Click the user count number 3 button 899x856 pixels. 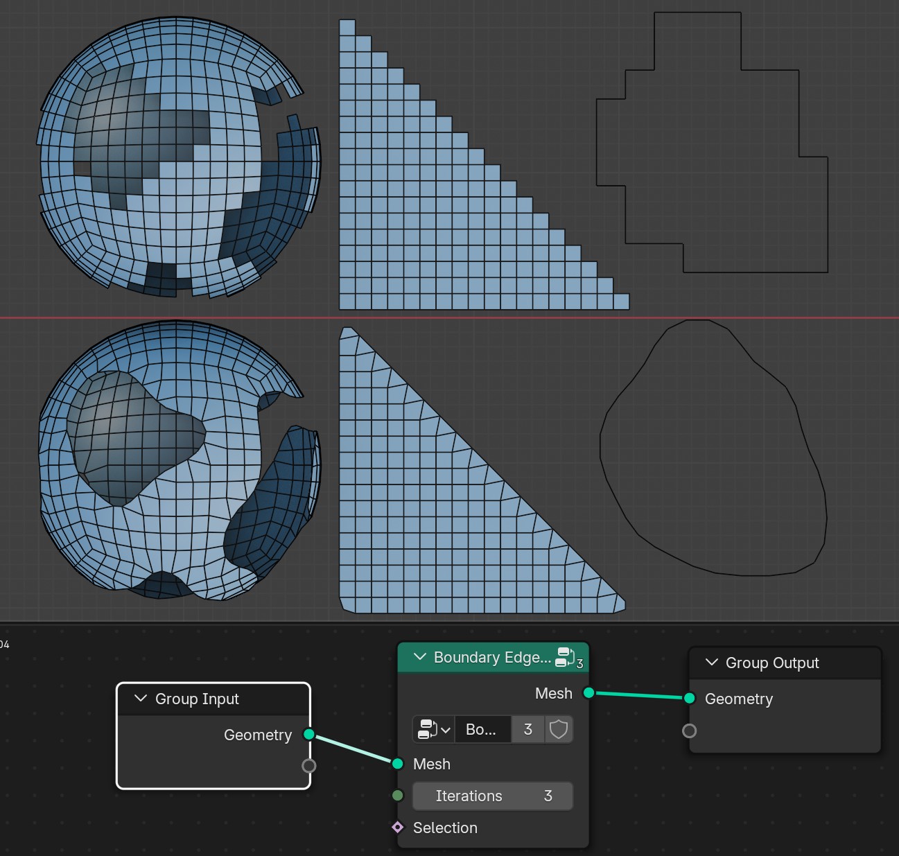tap(528, 729)
